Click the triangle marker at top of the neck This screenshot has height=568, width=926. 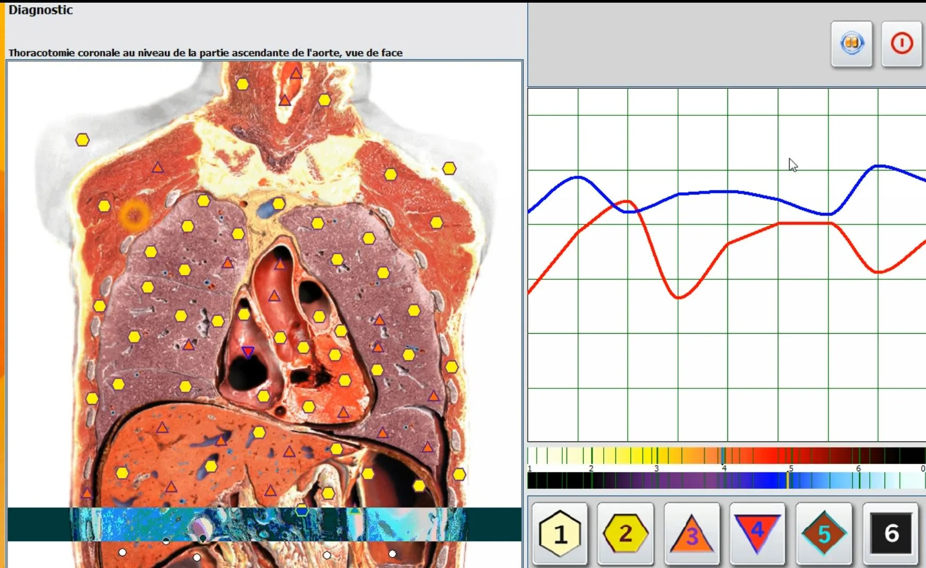[x=296, y=73]
